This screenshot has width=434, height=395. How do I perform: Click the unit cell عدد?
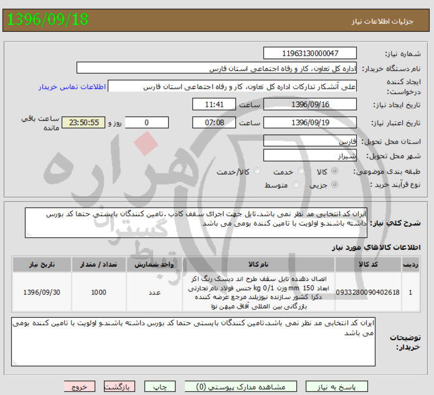154,292
